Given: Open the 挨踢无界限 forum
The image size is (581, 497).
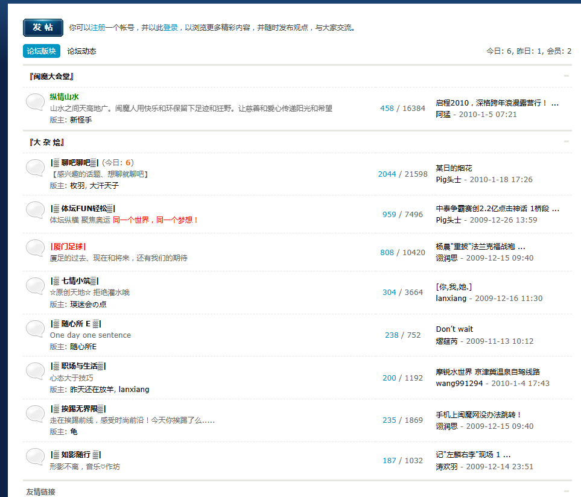Looking at the screenshot, I should point(78,409).
